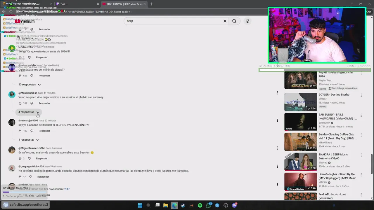Open options menu for @mbruh7901 comment

(277, 185)
